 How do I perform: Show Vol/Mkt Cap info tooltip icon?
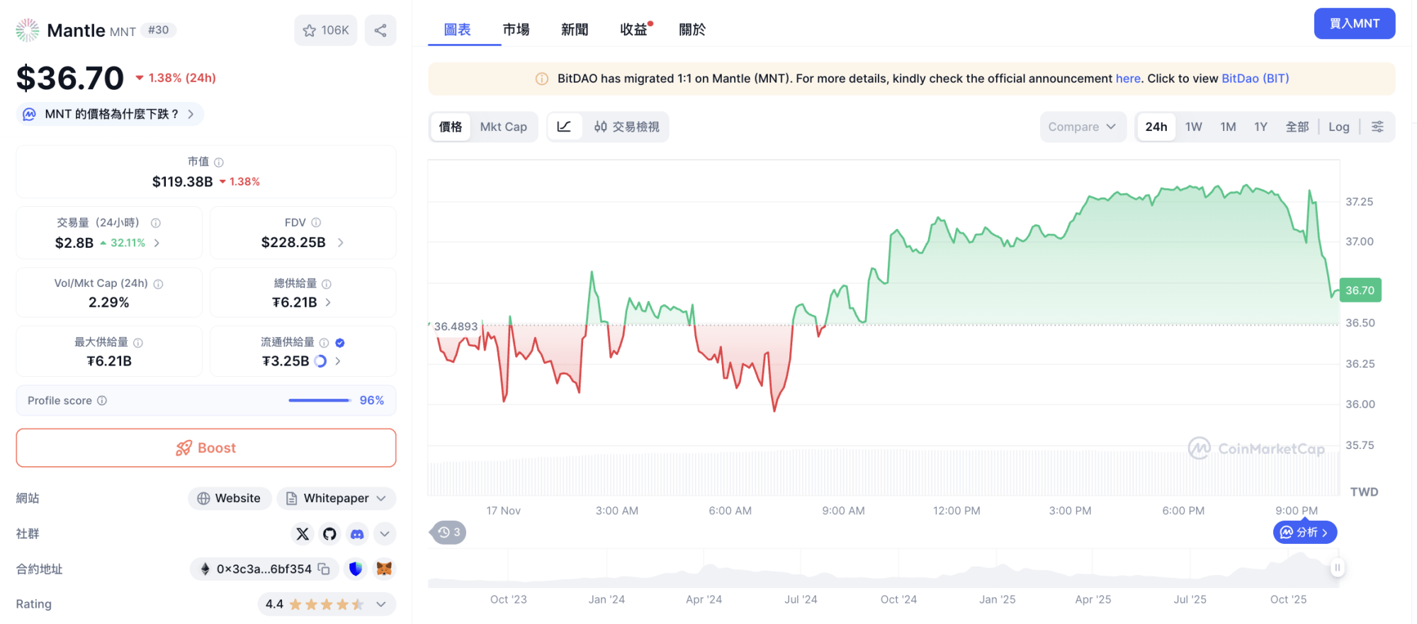[159, 284]
